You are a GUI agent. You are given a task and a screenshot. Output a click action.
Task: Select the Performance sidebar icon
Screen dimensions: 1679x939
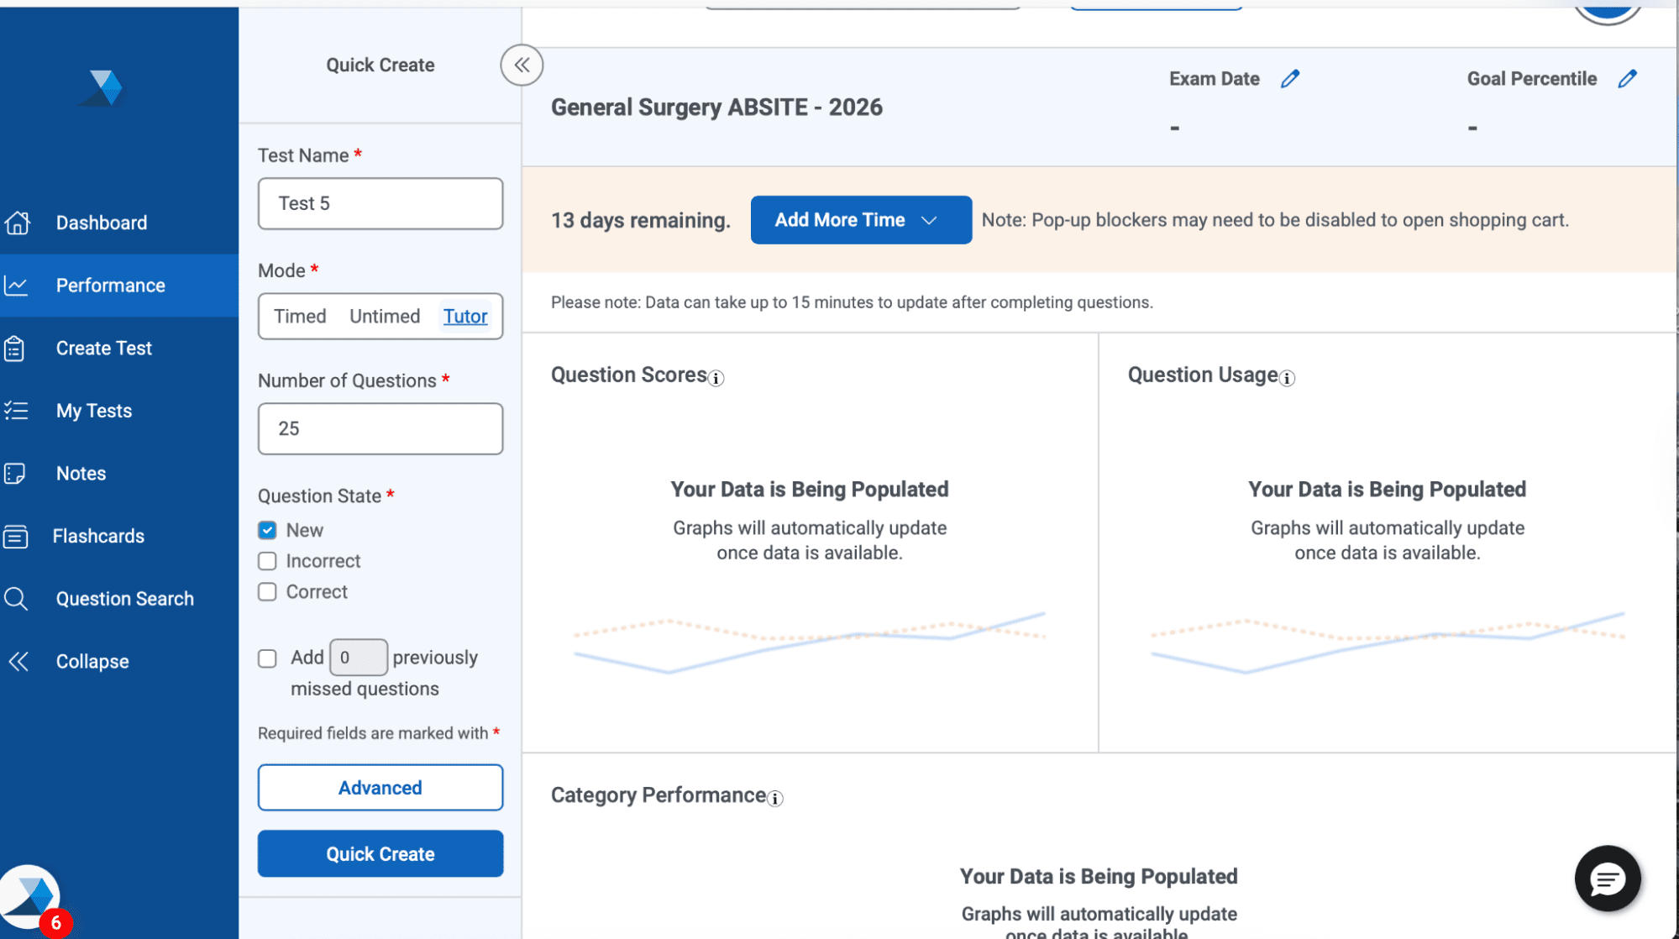pyautogui.click(x=17, y=286)
